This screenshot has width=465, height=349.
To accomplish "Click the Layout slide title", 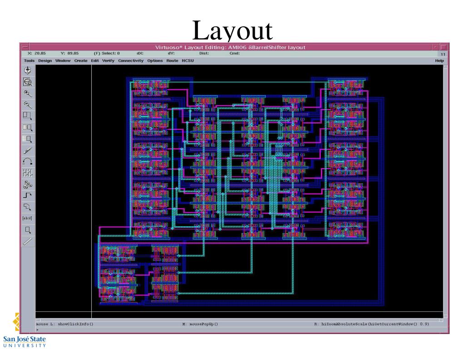I will (x=232, y=30).
